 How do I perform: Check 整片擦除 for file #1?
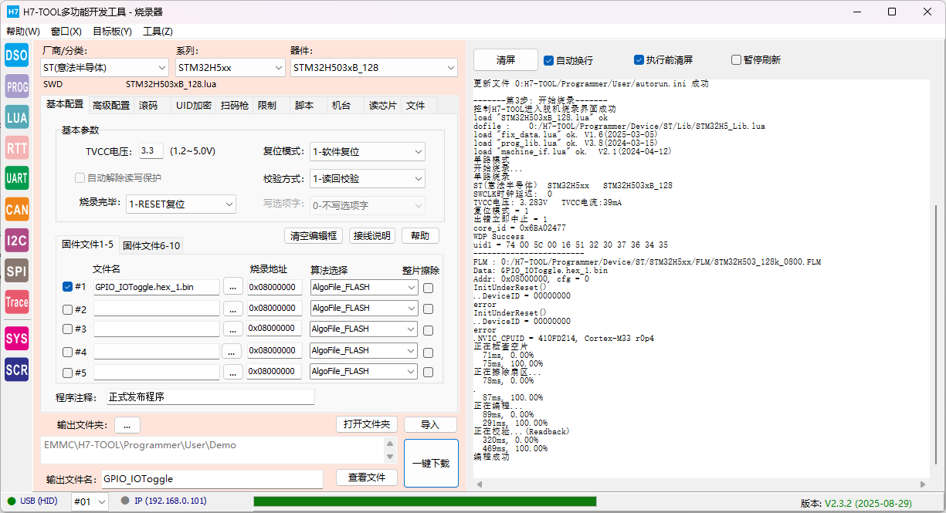click(428, 288)
